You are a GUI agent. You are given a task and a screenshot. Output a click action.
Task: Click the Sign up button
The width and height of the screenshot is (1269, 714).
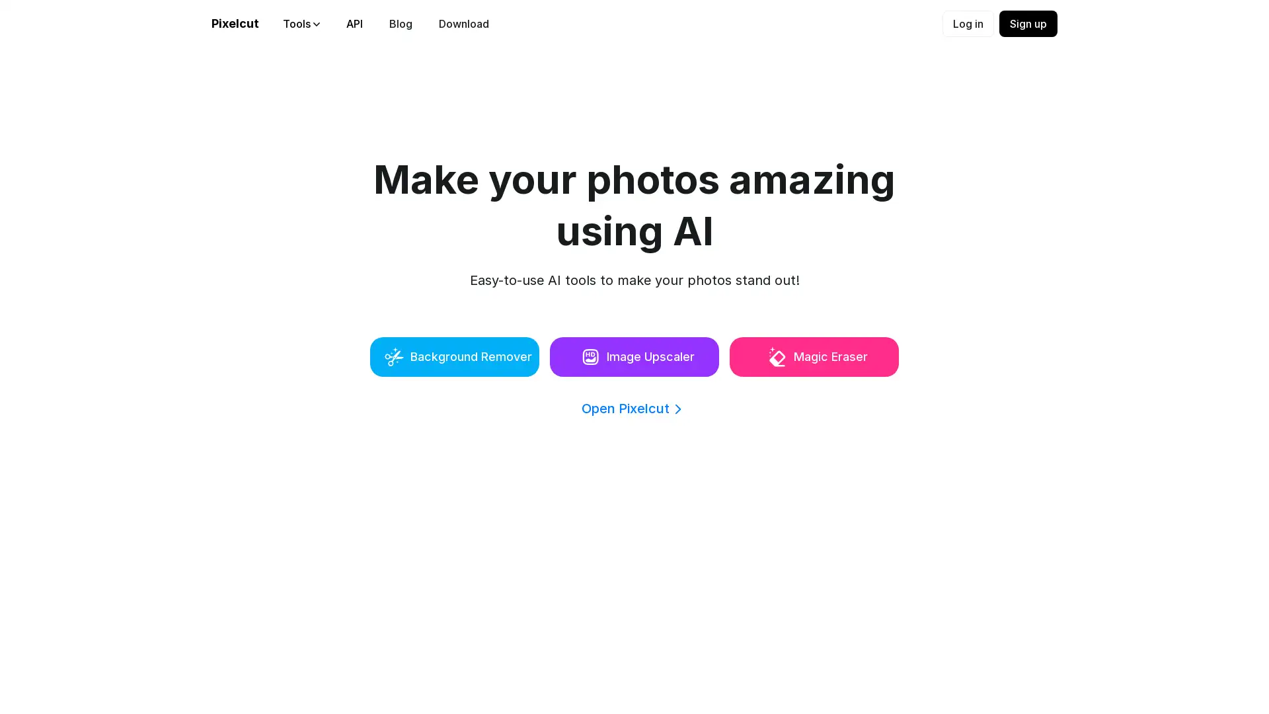tap(1028, 24)
